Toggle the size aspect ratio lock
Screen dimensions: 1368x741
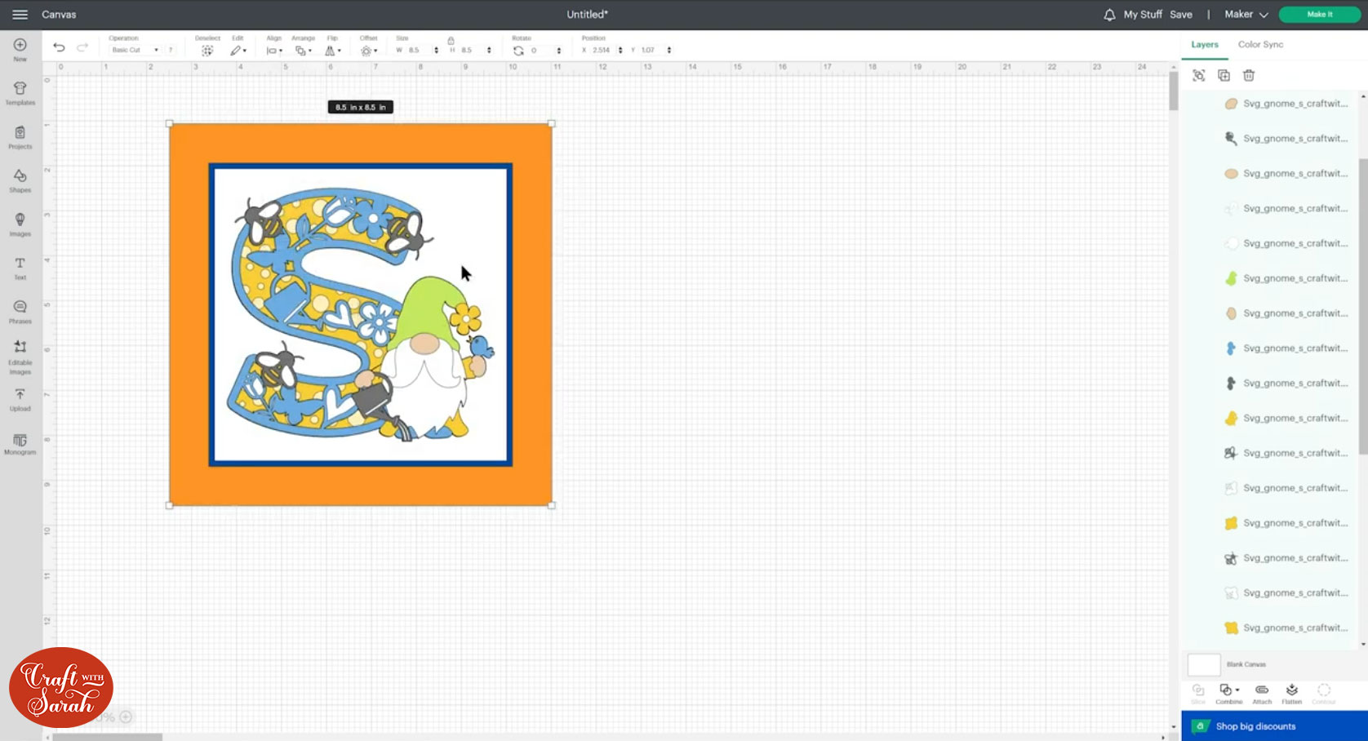451,40
